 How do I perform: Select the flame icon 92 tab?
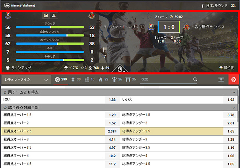[104, 80]
